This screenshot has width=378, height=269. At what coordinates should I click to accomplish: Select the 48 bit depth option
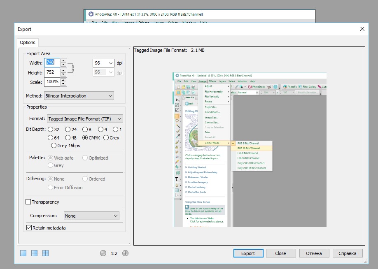coord(71,138)
